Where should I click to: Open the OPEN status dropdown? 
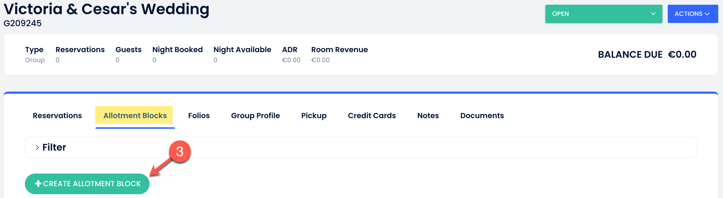pyautogui.click(x=603, y=14)
